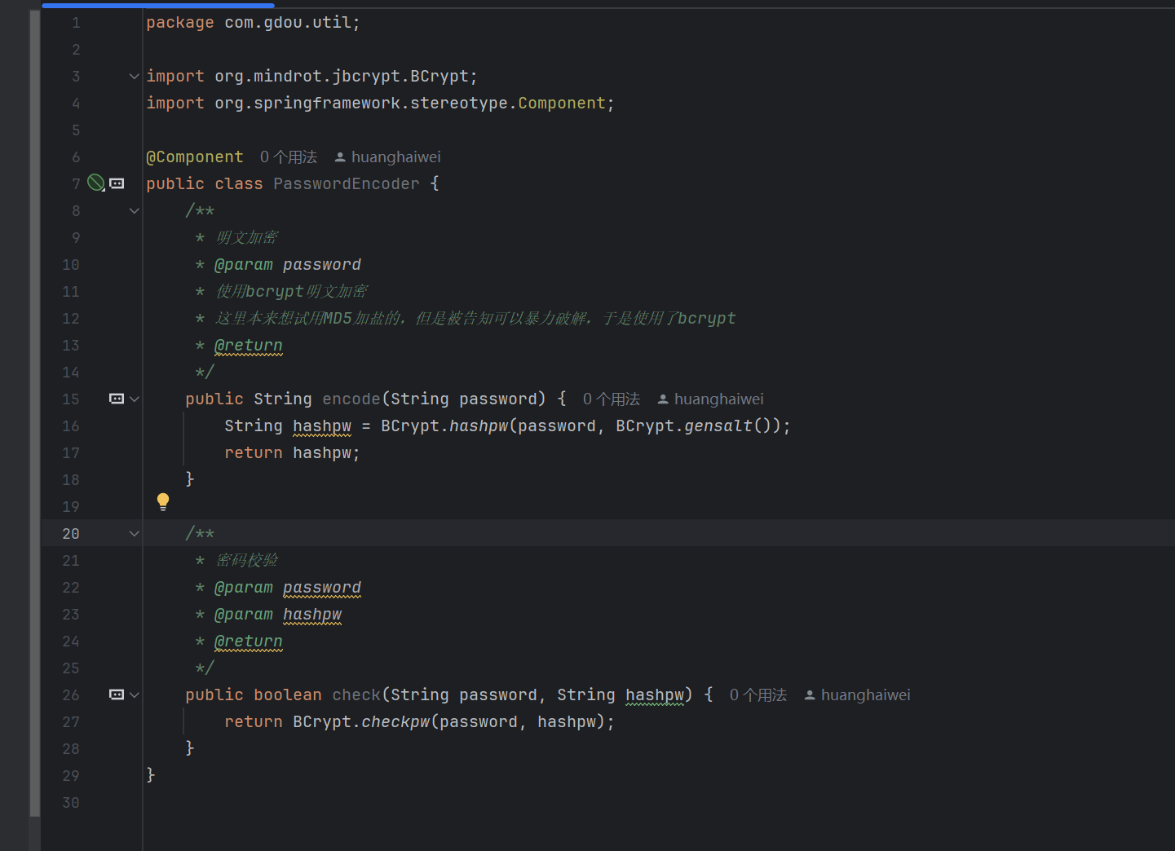Click underlined 'password' param on line 22
Viewport: 1175px width, 851px height.
[x=322, y=588]
